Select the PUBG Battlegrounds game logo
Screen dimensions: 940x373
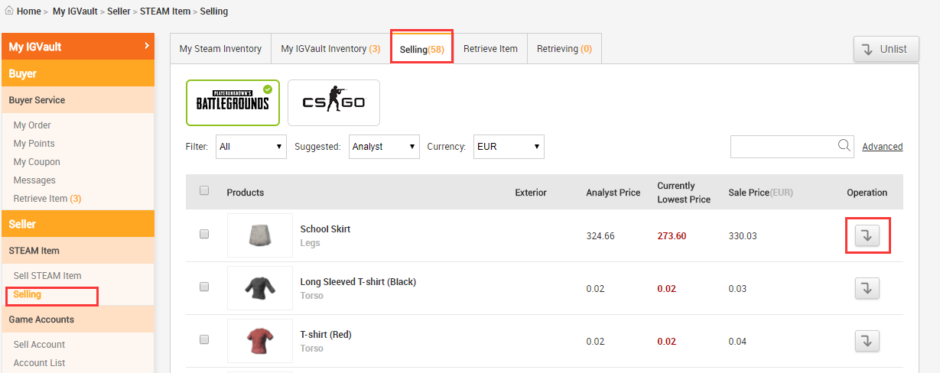click(x=233, y=102)
